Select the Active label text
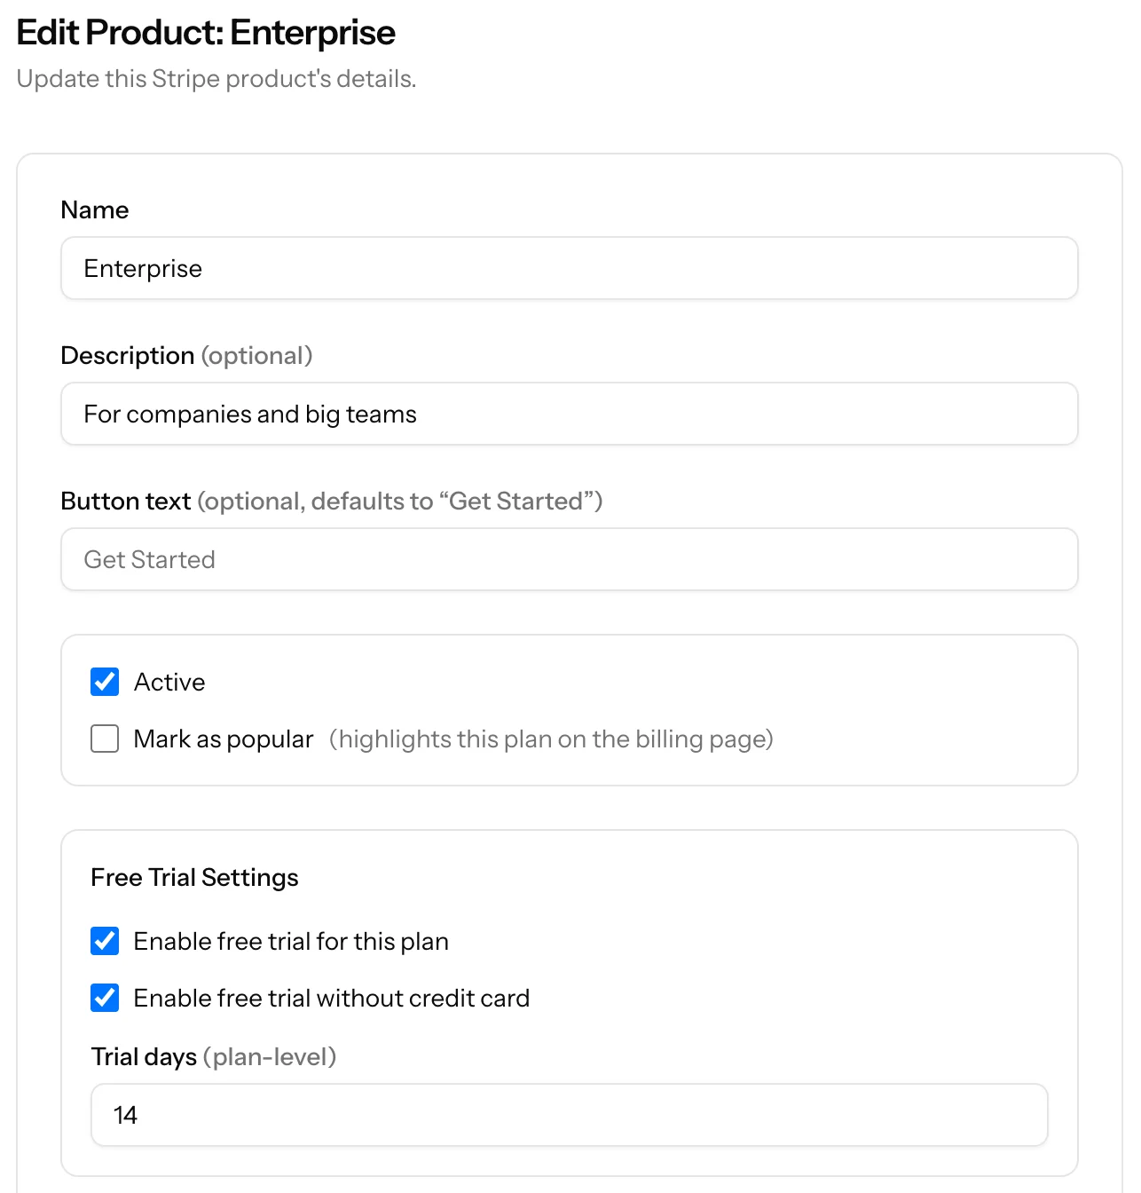The image size is (1141, 1193). [x=169, y=682]
